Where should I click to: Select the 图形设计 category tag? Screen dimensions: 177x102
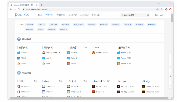point(65,24)
